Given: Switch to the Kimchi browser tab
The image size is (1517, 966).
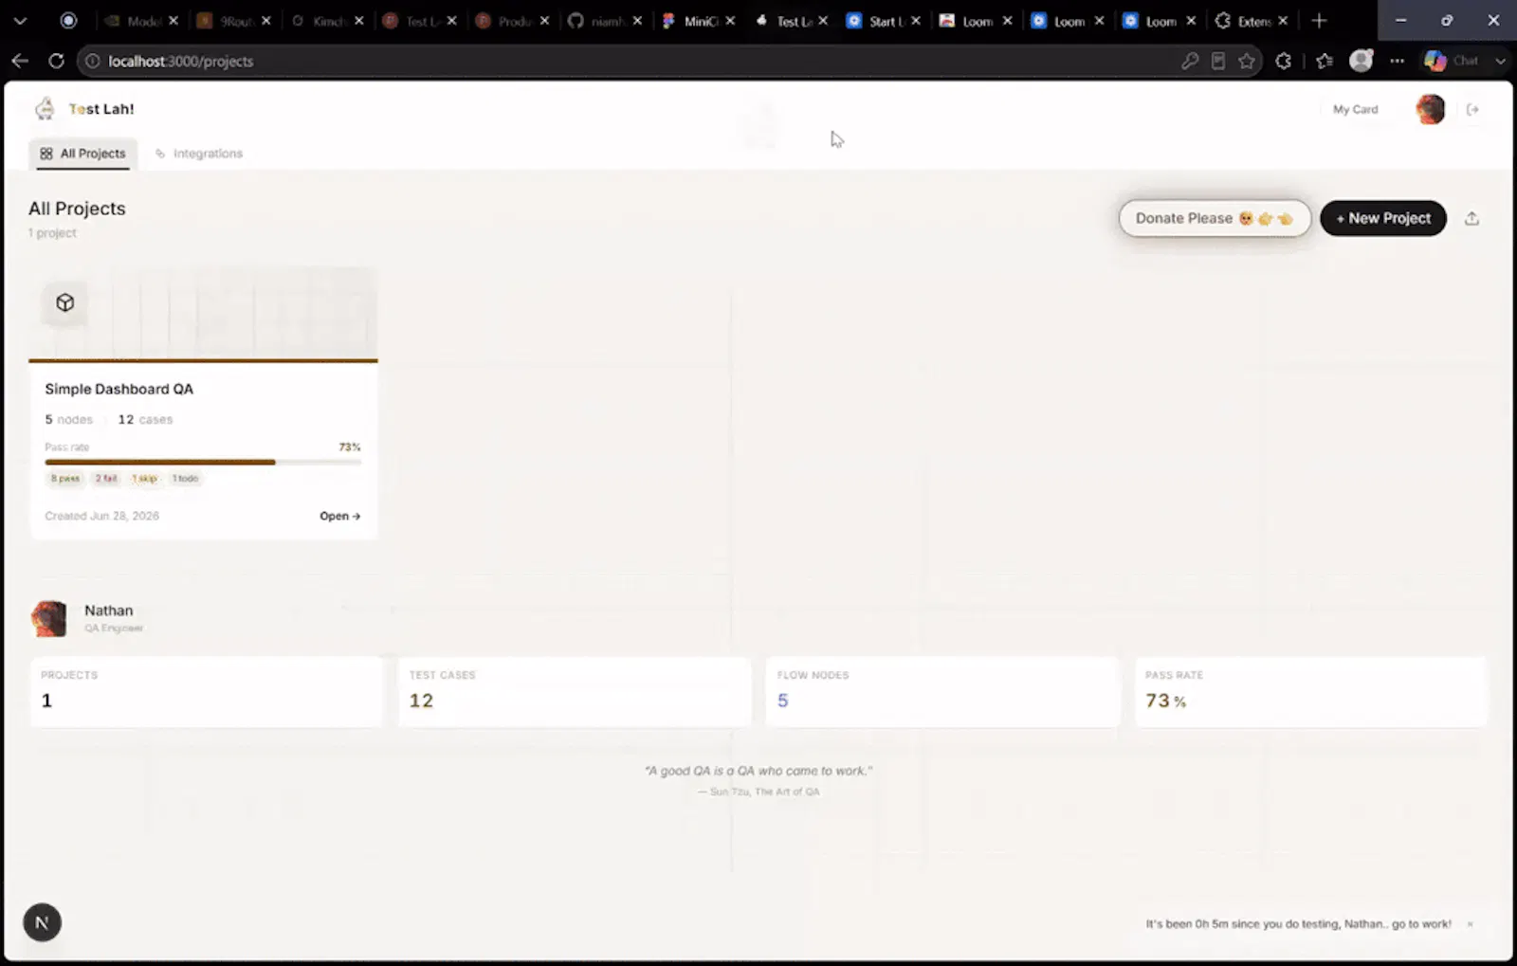Looking at the screenshot, I should (x=326, y=20).
